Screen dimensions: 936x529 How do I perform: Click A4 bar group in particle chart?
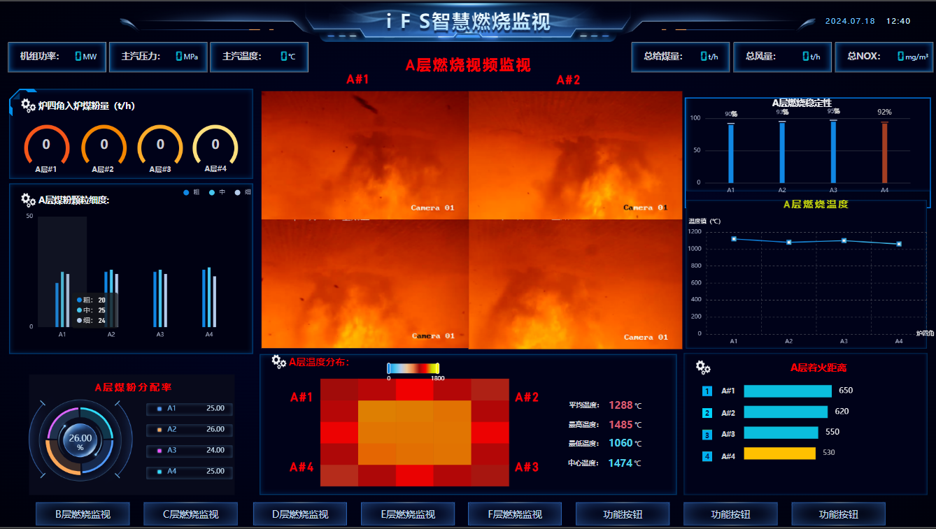(x=209, y=297)
